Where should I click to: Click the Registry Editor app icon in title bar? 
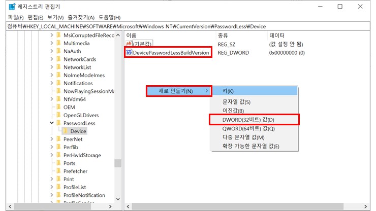pyautogui.click(x=12, y=7)
